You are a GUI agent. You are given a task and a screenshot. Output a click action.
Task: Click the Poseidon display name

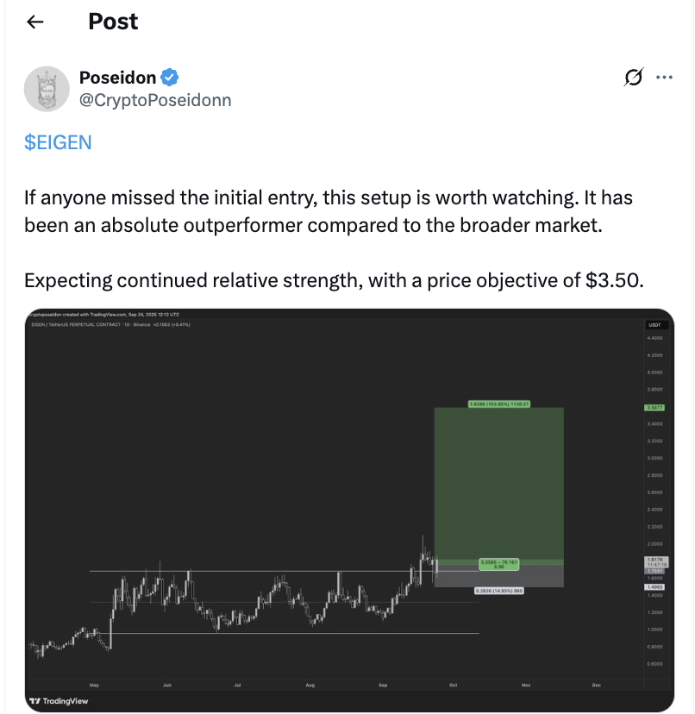point(118,78)
